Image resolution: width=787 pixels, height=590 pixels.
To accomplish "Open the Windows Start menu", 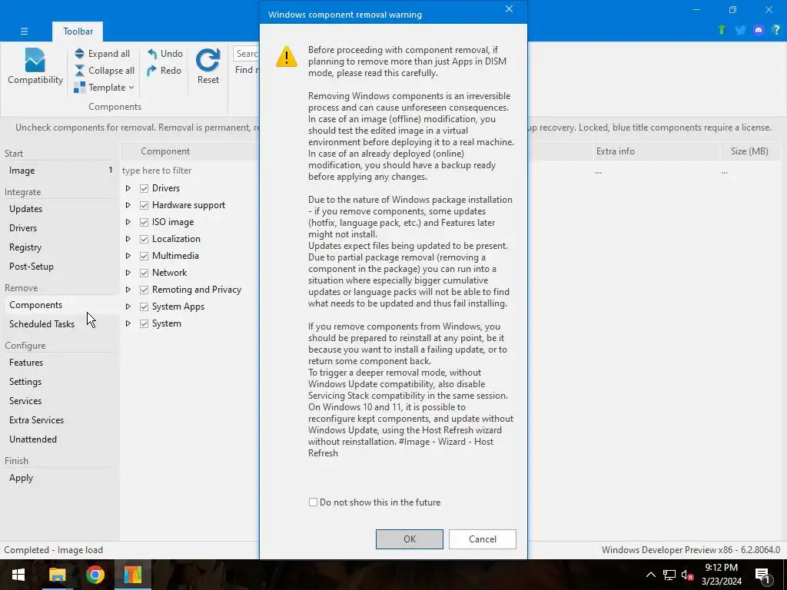I will tap(18, 575).
